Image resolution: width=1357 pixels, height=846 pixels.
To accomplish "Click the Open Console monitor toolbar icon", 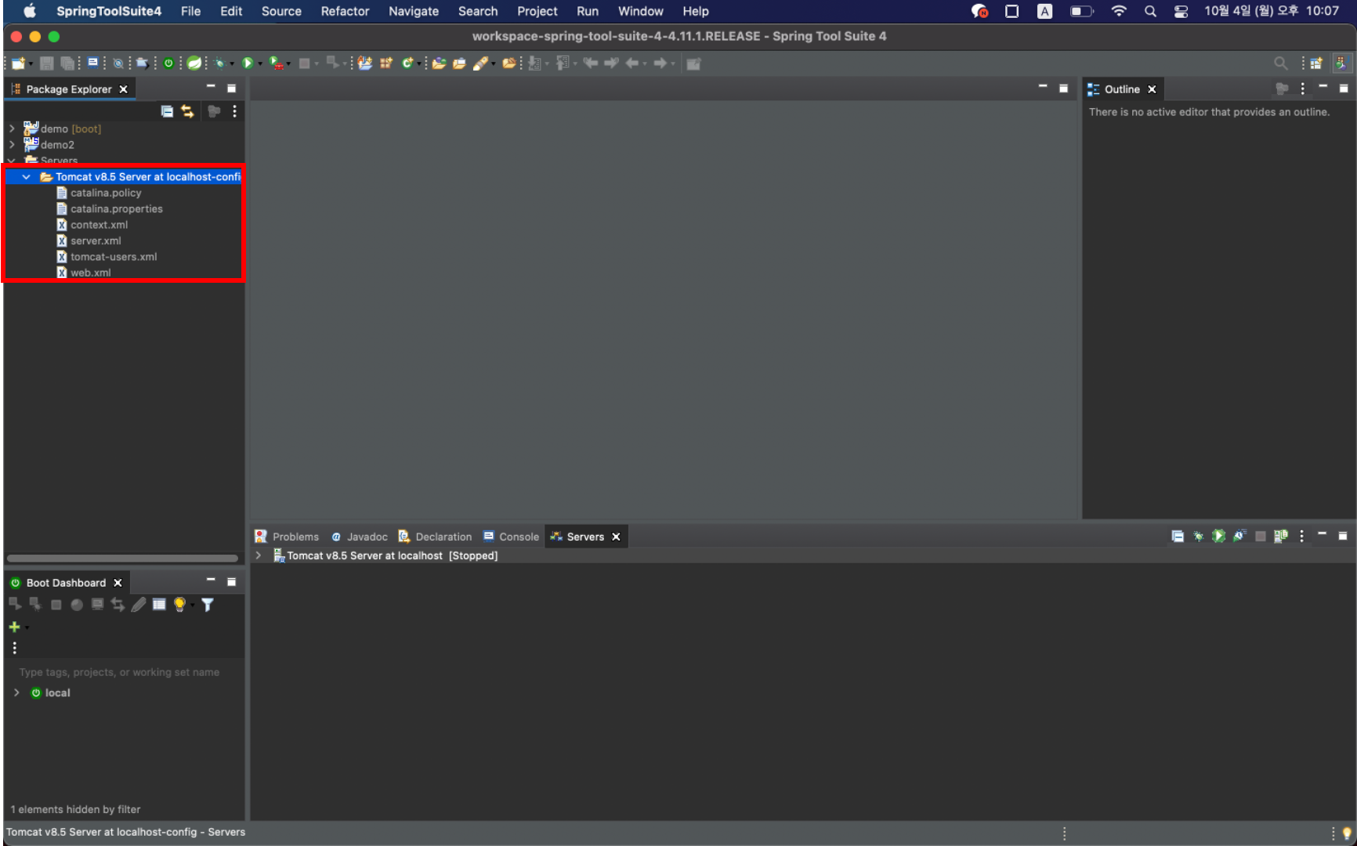I will click(x=93, y=63).
